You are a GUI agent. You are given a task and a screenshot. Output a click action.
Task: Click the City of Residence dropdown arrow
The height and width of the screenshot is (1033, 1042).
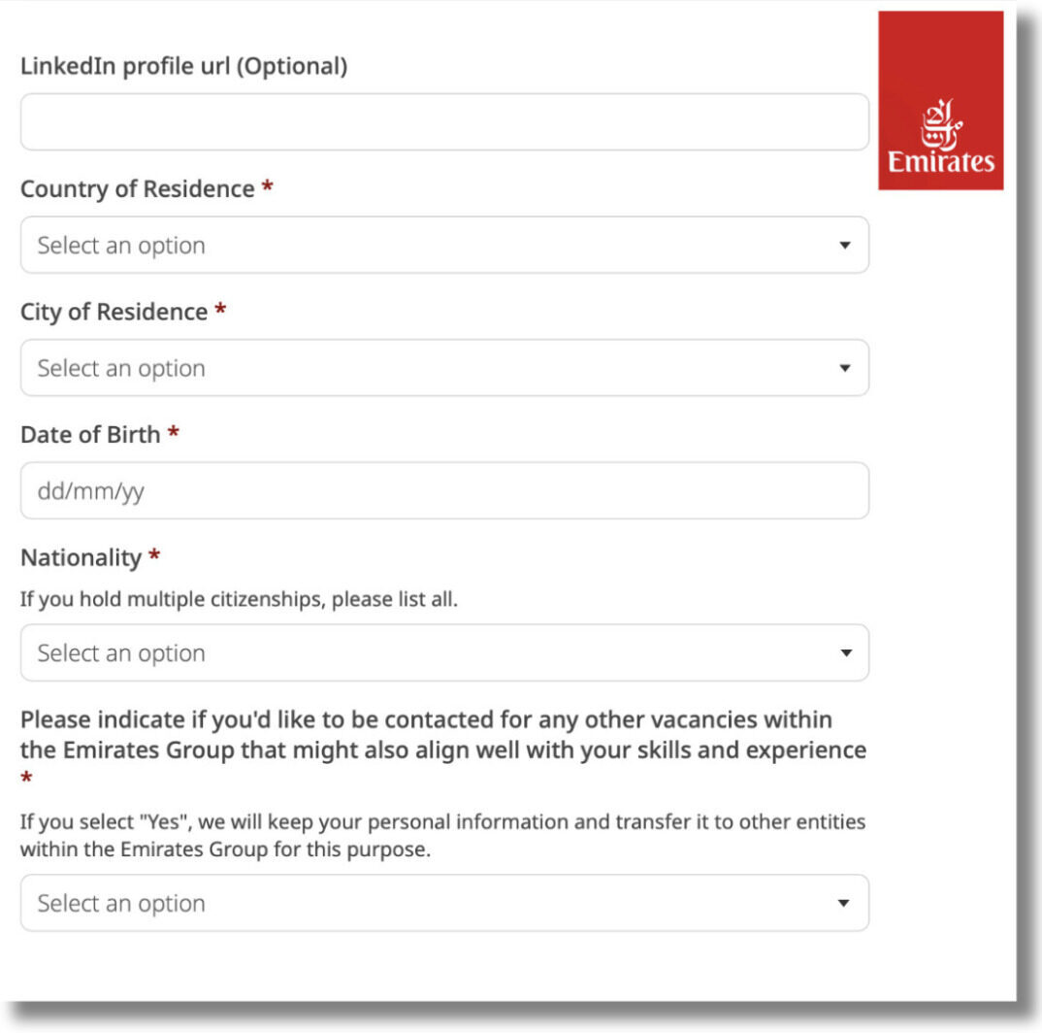pos(844,369)
